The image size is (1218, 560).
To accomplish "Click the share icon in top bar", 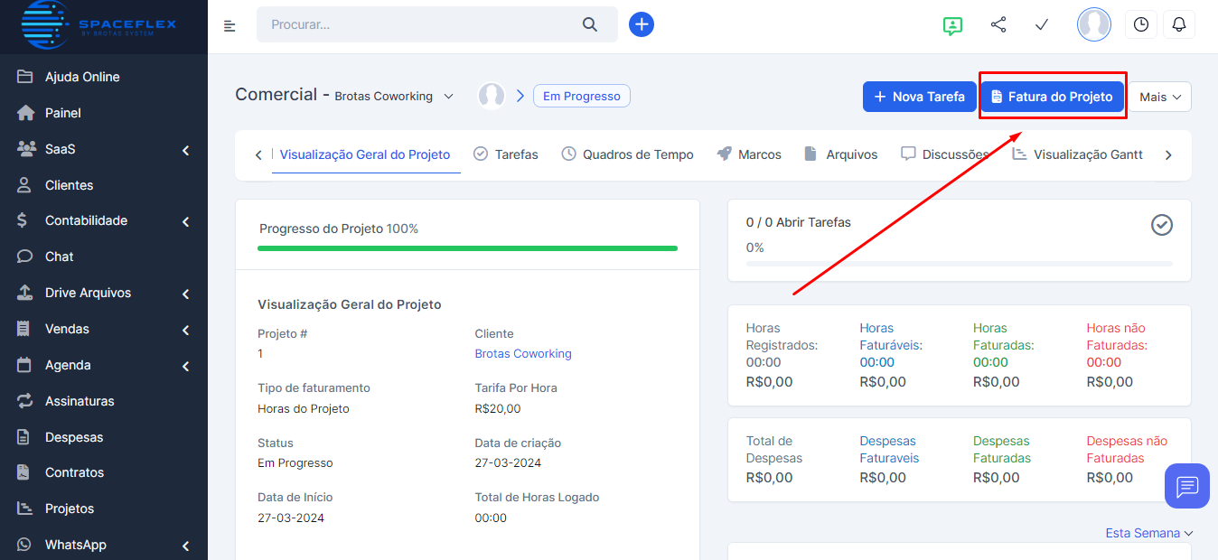I will pos(998,24).
